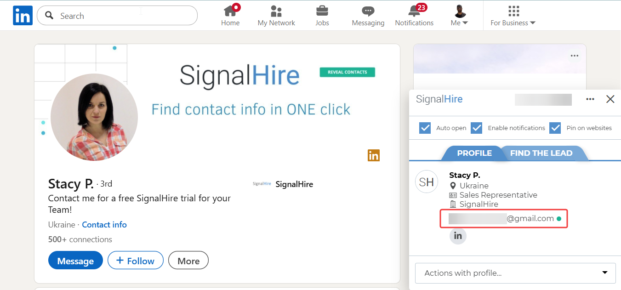Switch to the FIND THE LEAD tab
Screen dimensions: 621x290
coord(541,153)
